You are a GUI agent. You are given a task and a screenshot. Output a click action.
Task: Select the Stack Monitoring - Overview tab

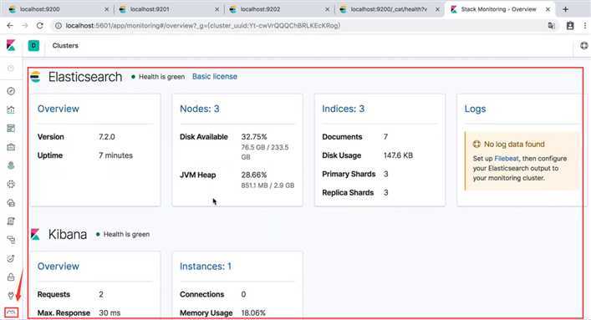(499, 9)
